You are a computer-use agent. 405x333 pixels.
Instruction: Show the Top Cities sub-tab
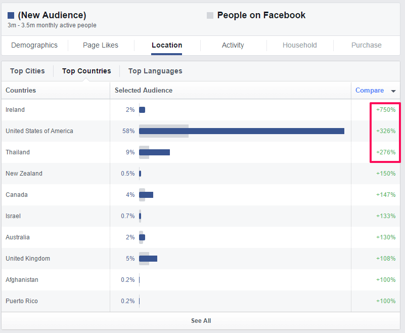pyautogui.click(x=27, y=71)
